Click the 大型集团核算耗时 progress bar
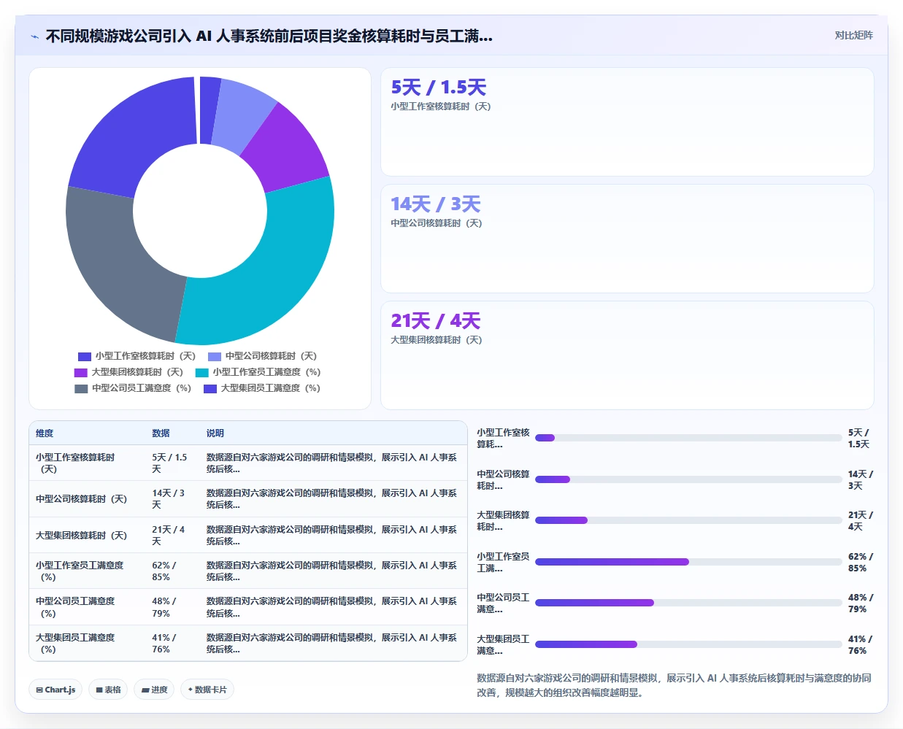The image size is (903, 729). pyautogui.click(x=688, y=520)
